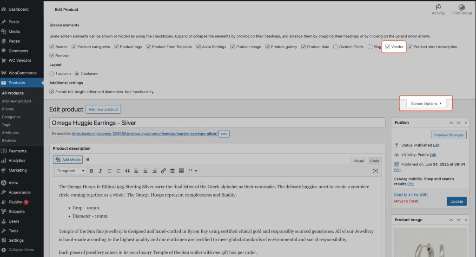Move the Product image box down

click(458, 220)
